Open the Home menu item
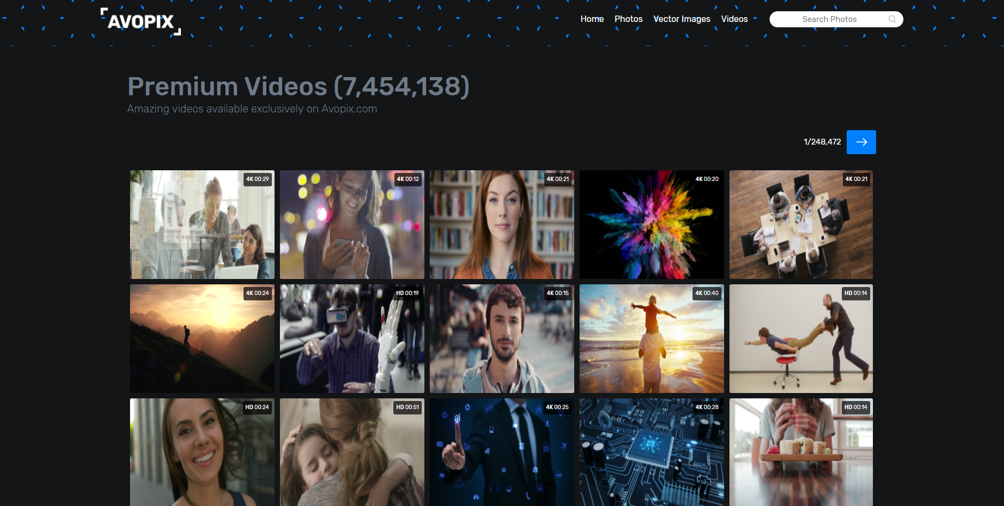 (x=592, y=19)
